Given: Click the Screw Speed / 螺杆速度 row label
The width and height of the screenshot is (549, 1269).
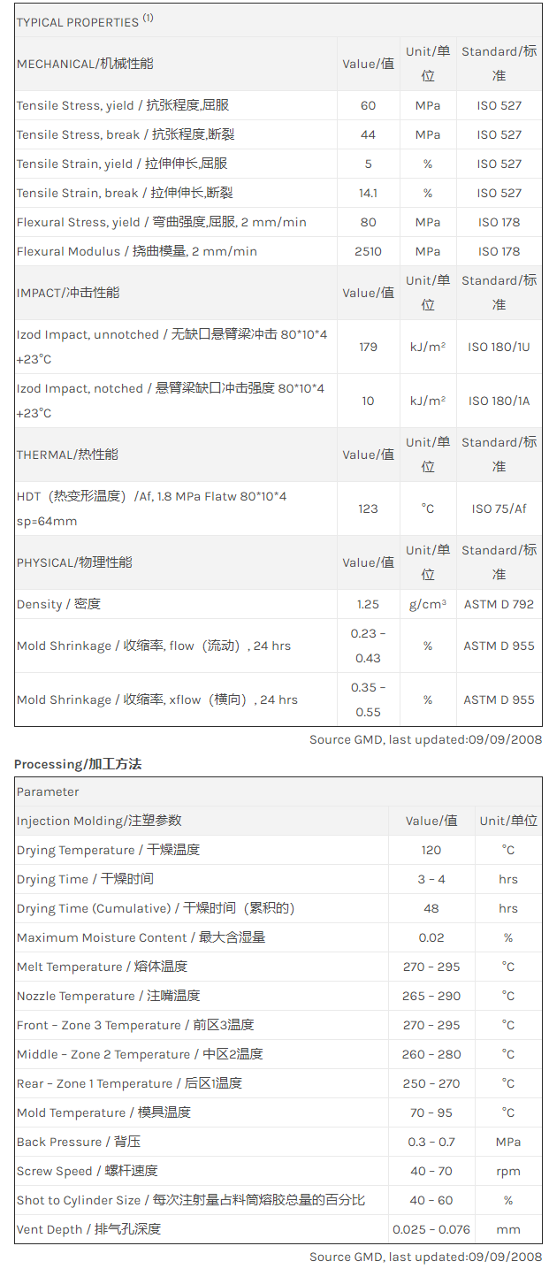Looking at the screenshot, I should (x=87, y=1171).
